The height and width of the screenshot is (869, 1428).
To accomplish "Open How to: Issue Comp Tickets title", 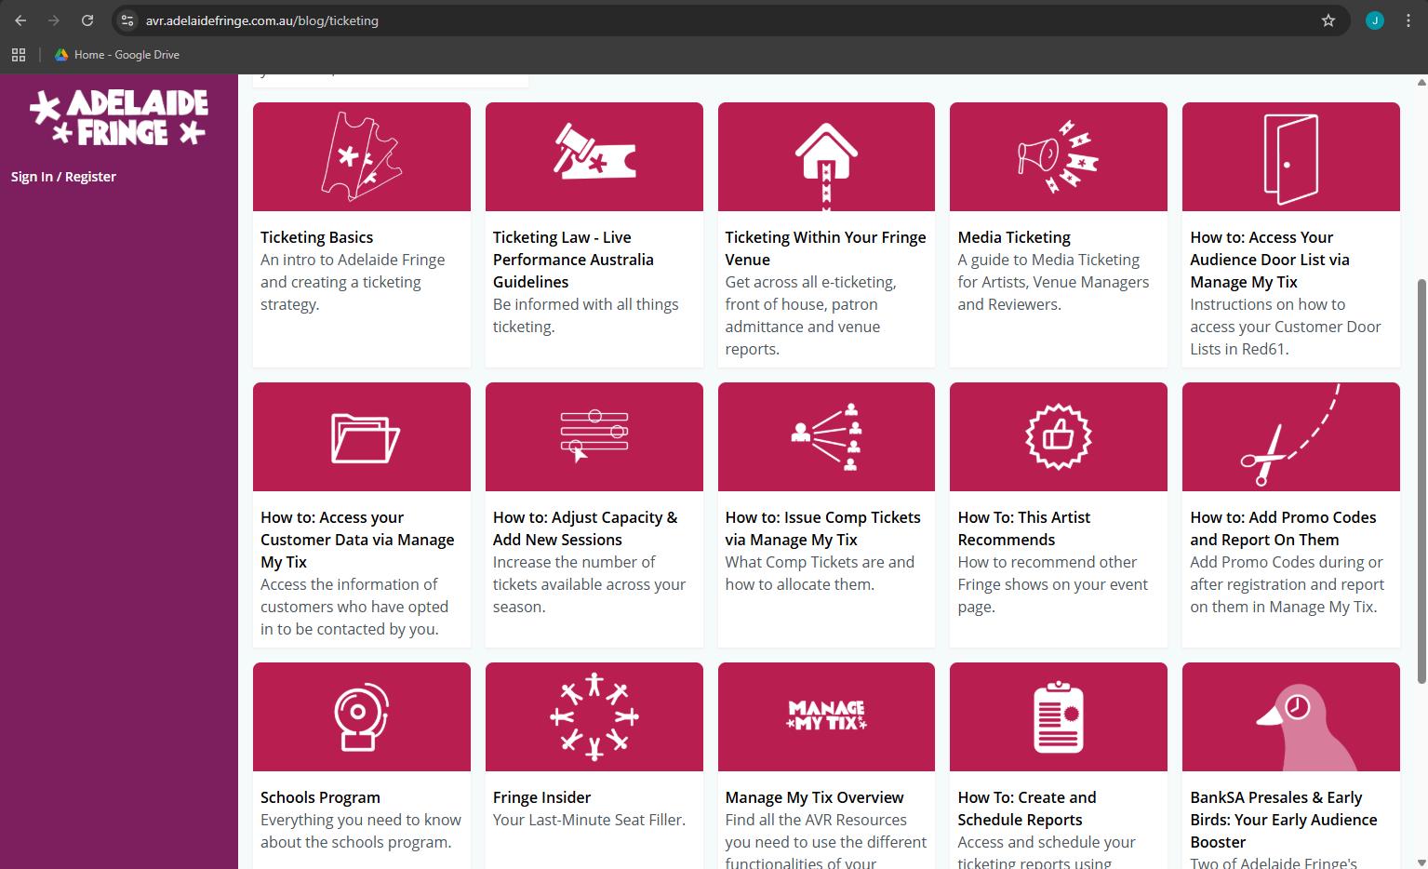I will (822, 528).
